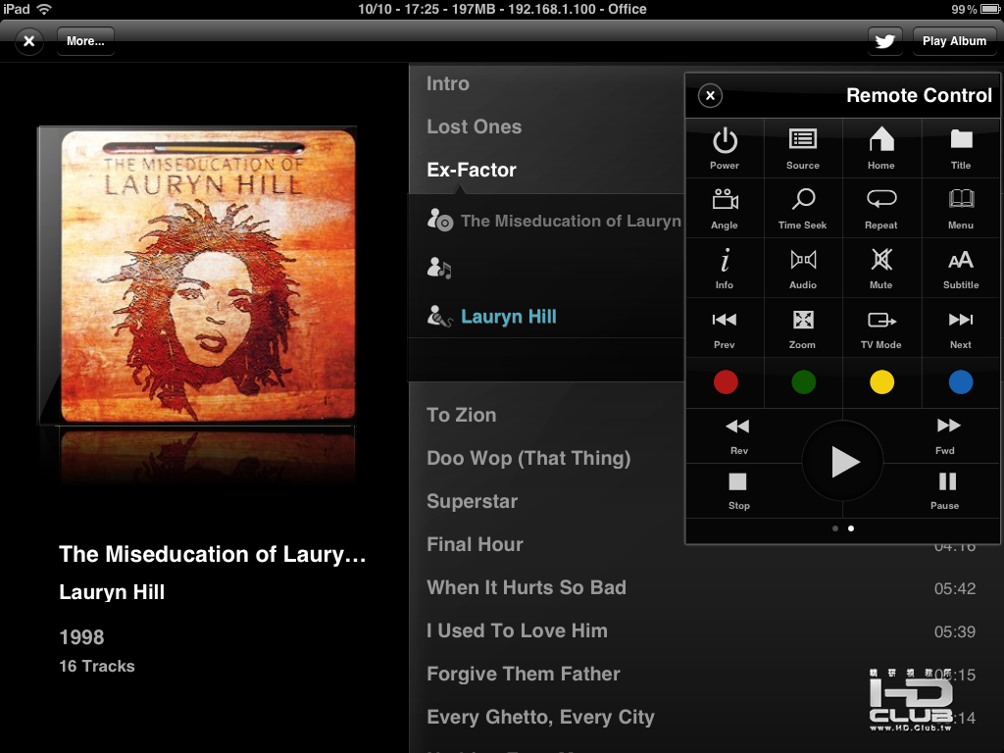
Task: Tap the Lauryn Hill artist name under cover
Action: pyautogui.click(x=112, y=592)
